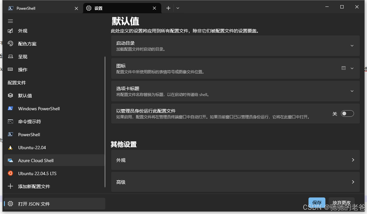Screen dimensions: 367x214
Task: Click the gear icon in the 设置 tab
Action: point(89,8)
